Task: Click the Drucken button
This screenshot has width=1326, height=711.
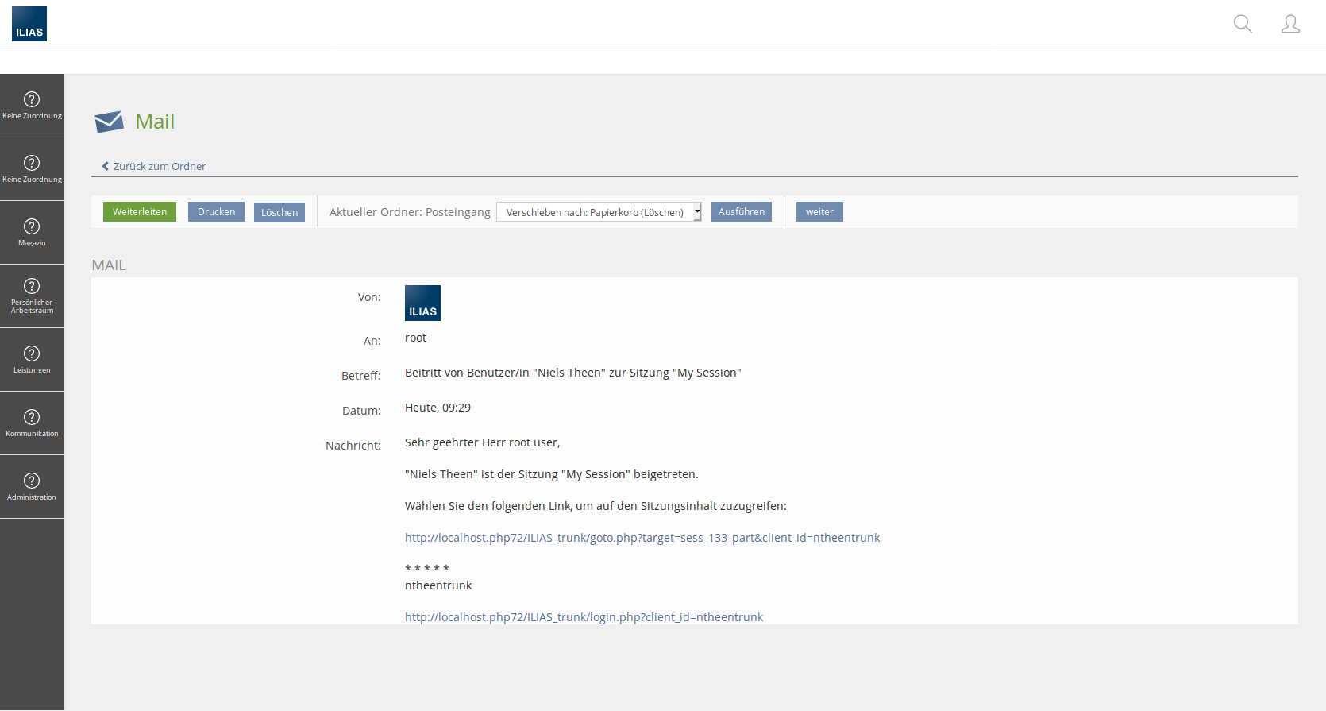Action: click(x=216, y=212)
